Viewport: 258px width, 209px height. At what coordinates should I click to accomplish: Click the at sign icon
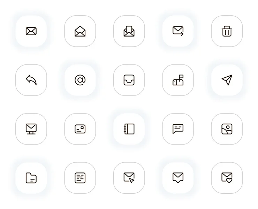click(x=80, y=80)
